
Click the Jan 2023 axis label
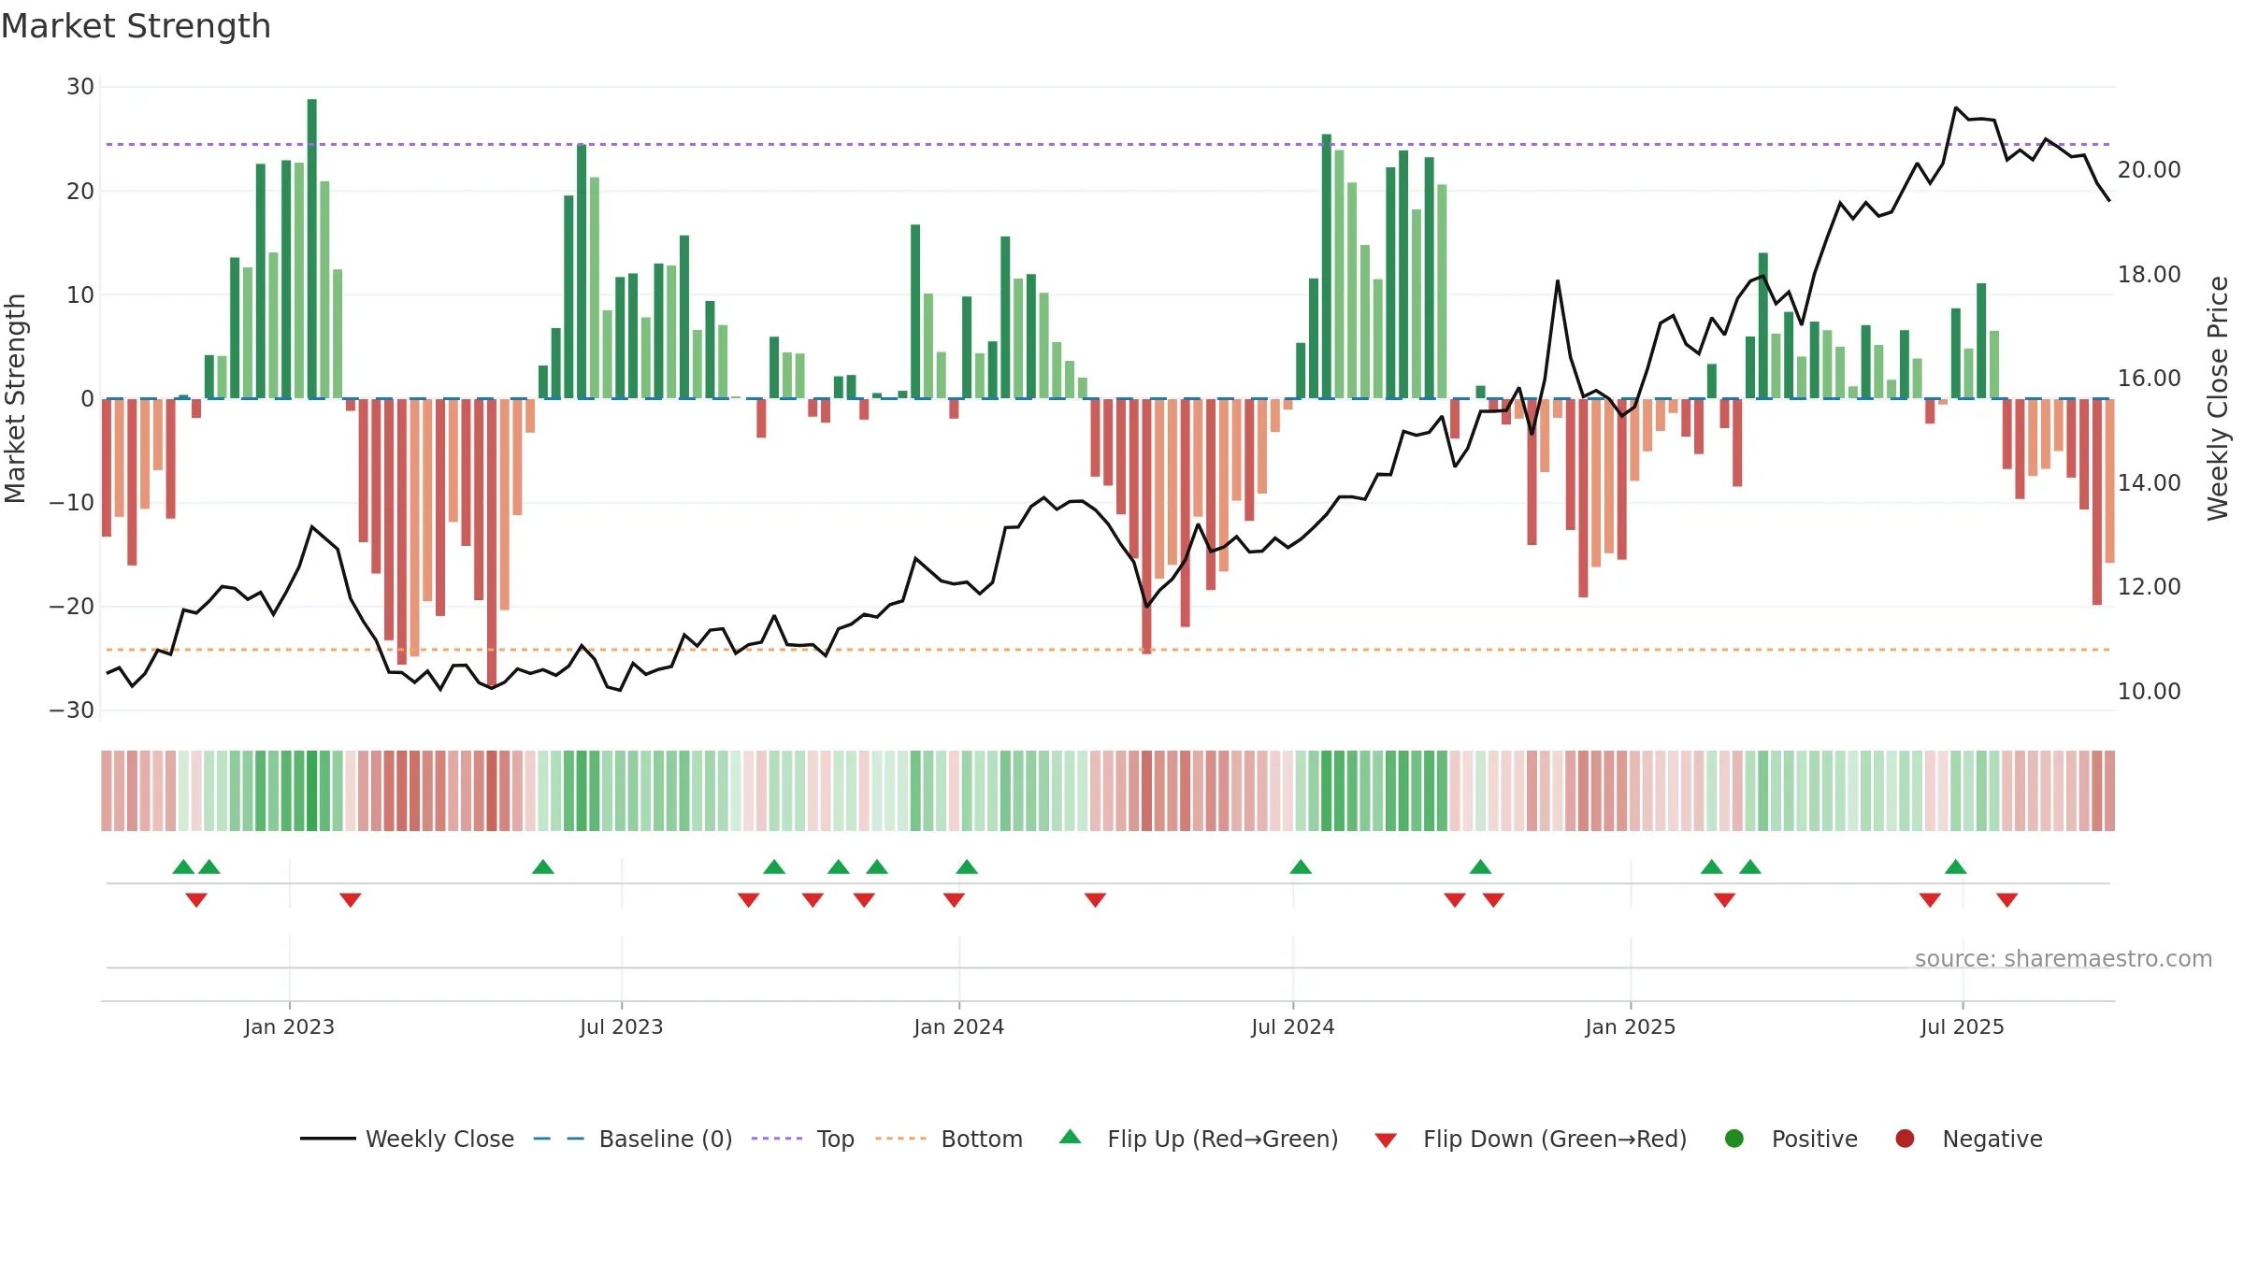click(x=289, y=1027)
